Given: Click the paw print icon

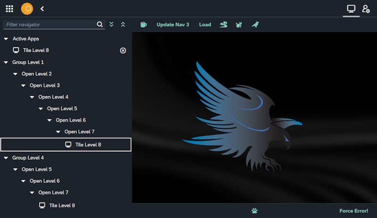Looking at the screenshot, I should point(254,211).
